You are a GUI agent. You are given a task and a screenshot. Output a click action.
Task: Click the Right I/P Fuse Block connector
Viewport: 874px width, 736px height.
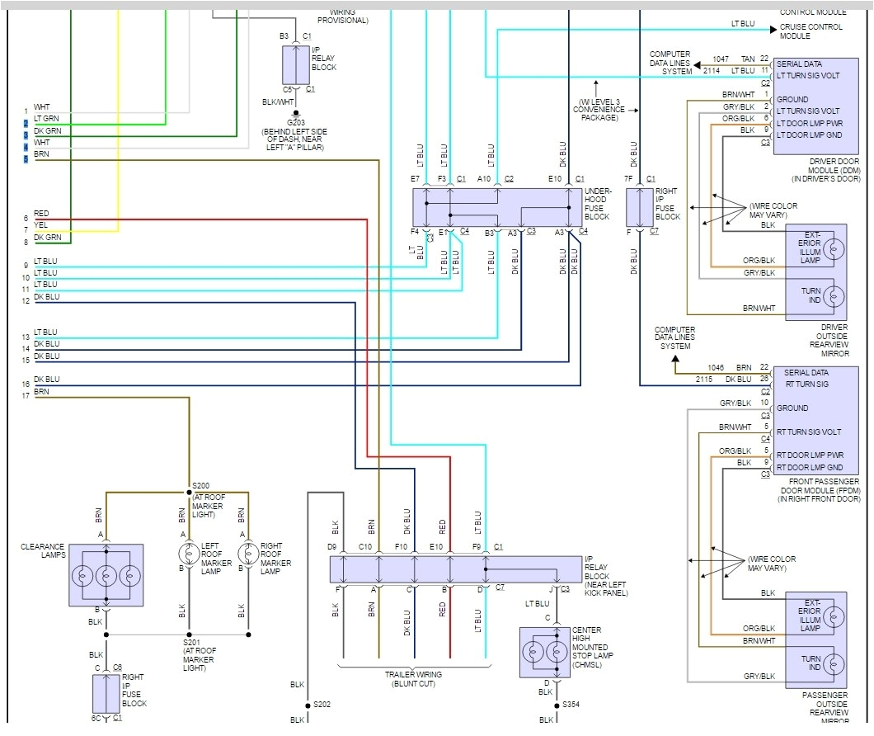[639, 205]
